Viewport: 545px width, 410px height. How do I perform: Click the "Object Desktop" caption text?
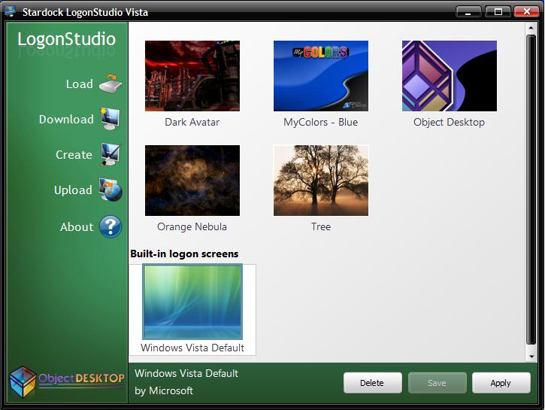(x=449, y=122)
